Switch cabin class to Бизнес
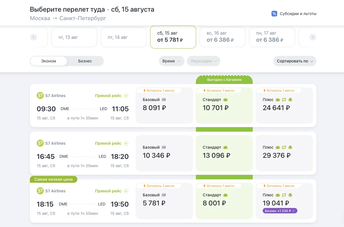344x227 pixels. (x=85, y=61)
